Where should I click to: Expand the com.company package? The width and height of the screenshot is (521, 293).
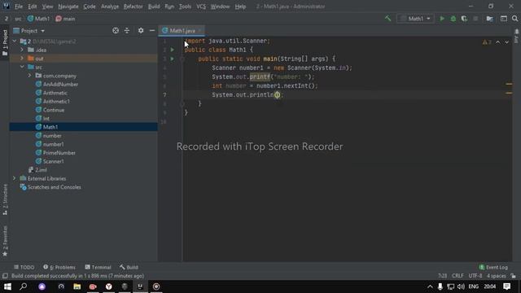pos(29,76)
